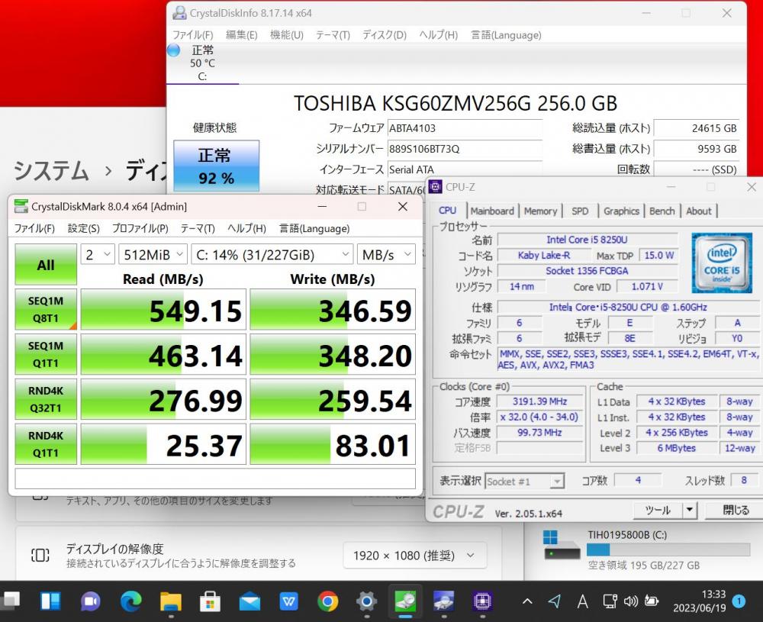Viewport: 763px width, 622px height.
Task: Open the Mail app in taskbar
Action: (250, 602)
